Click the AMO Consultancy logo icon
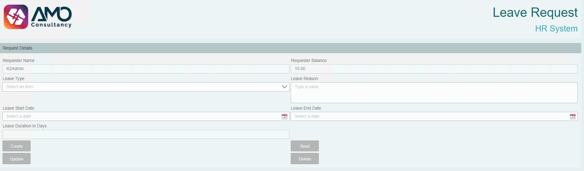The image size is (584, 171). pyautogui.click(x=16, y=17)
